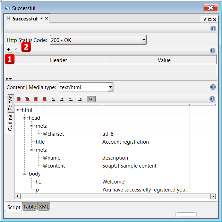This screenshot has height=222, width=222.
Task: Click the Value column heading
Action: click(x=164, y=60)
